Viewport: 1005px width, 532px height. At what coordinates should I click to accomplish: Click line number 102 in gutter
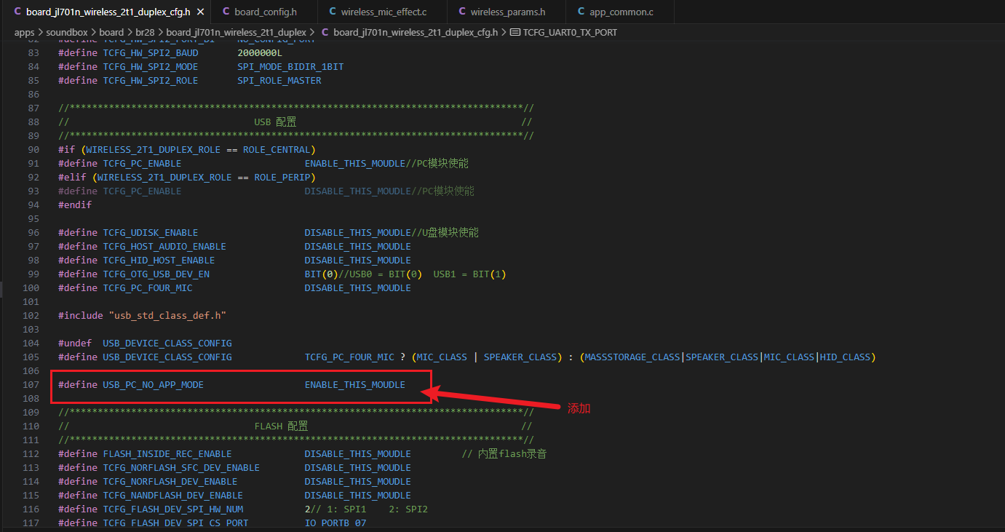coord(31,315)
